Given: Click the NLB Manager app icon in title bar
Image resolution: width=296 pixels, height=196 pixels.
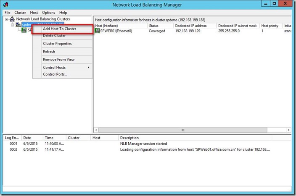Looking at the screenshot, I should tap(6, 5).
